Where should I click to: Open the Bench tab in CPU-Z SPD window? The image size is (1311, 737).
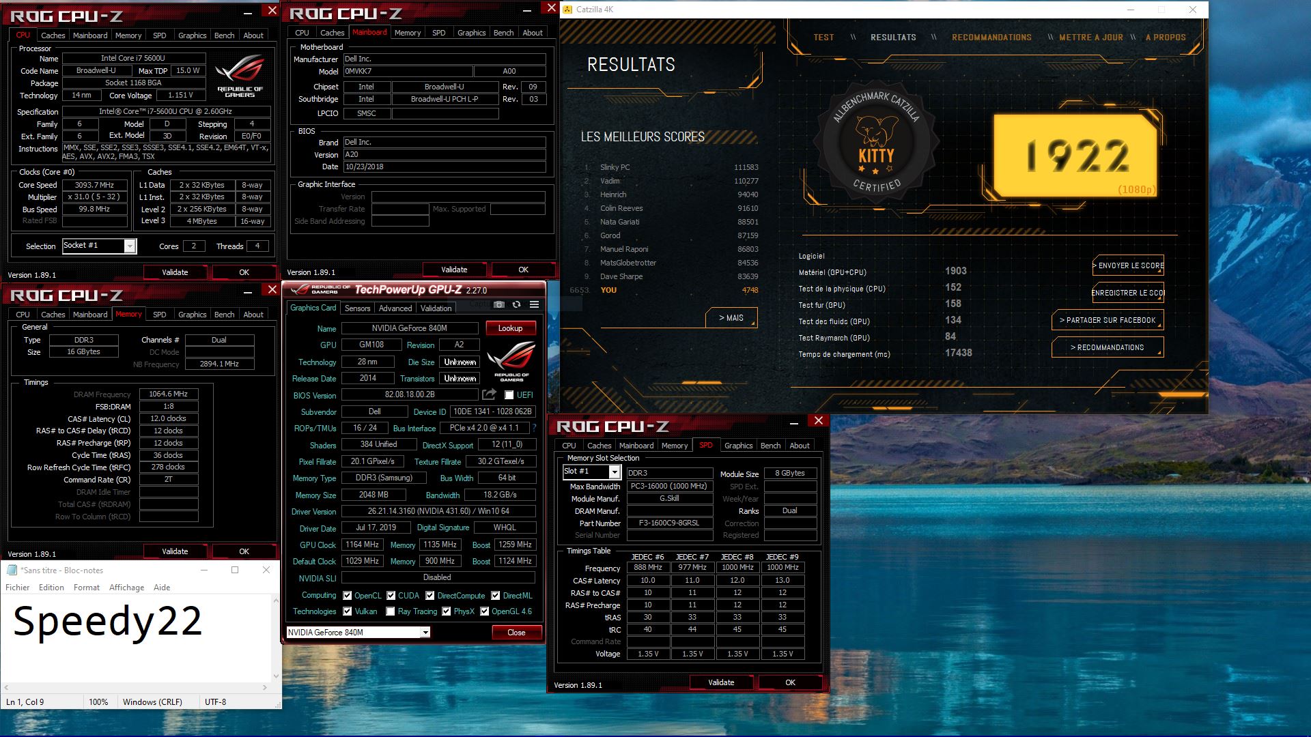click(770, 446)
